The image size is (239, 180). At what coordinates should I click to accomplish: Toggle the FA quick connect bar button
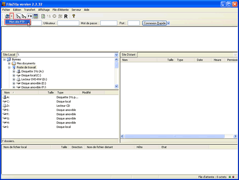pos(30,16)
